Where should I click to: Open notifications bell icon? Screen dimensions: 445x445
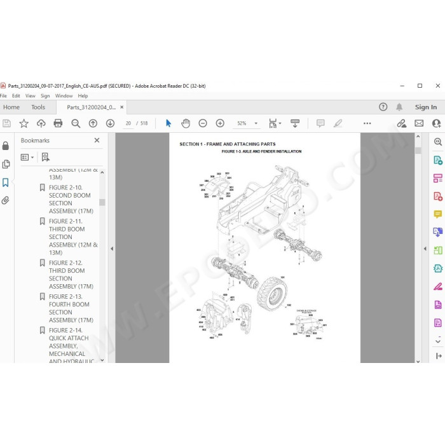click(x=399, y=107)
